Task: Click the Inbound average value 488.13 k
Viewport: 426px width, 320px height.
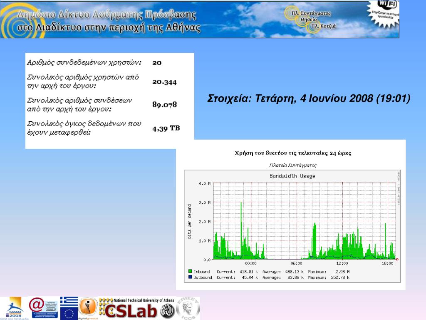Action: pyautogui.click(x=294, y=272)
